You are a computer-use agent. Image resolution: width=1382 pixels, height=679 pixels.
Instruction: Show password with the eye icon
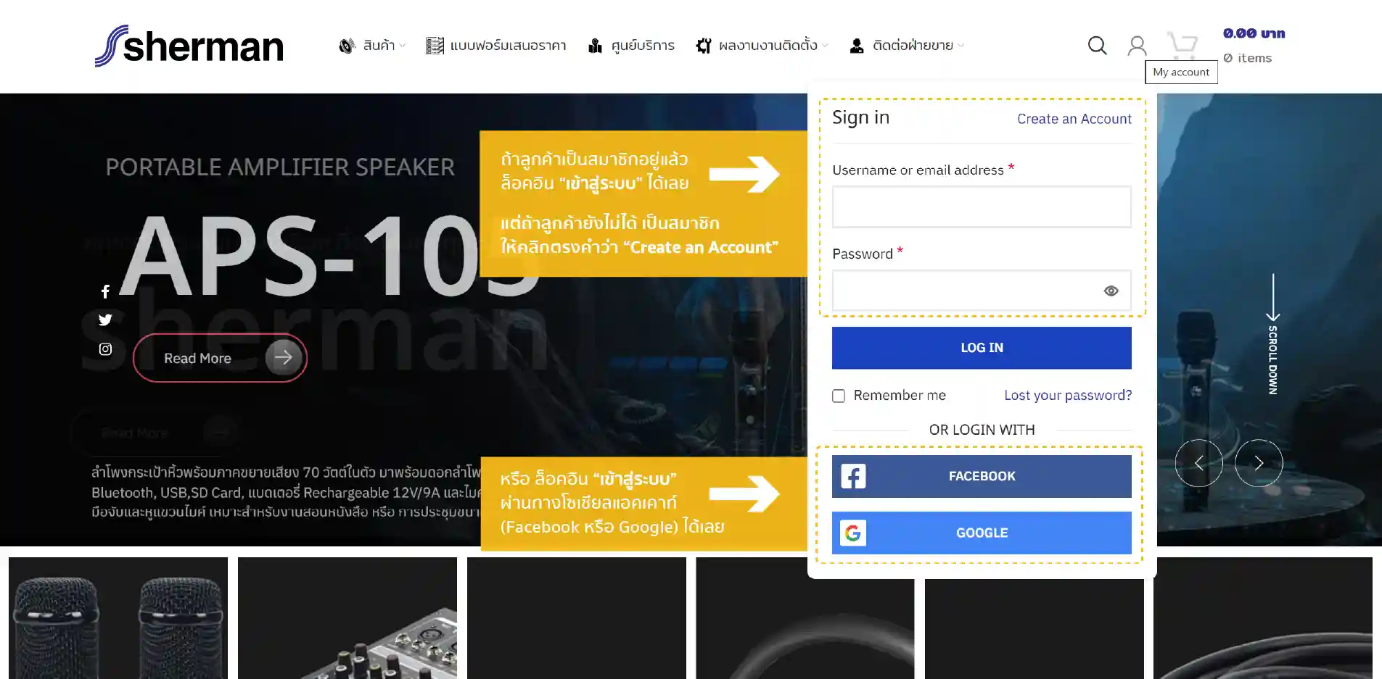coord(1111,291)
